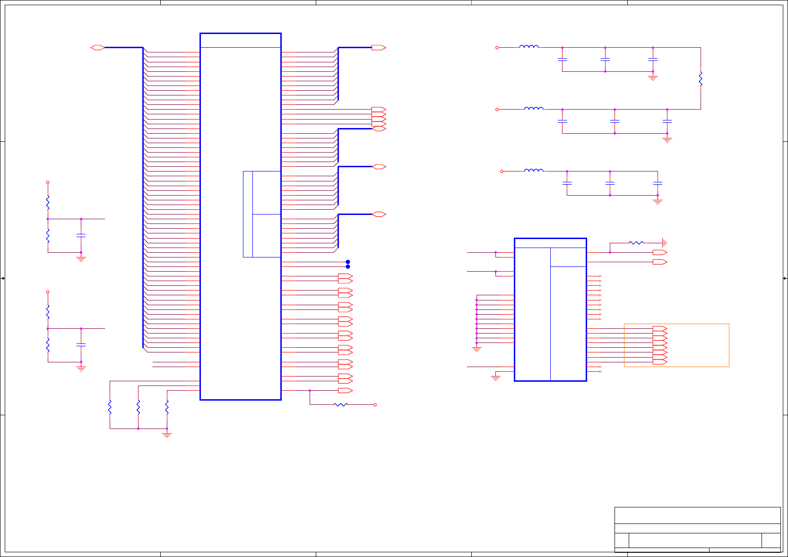Select the inductor in the lowest filter circuit
The image size is (788, 557).
point(534,170)
